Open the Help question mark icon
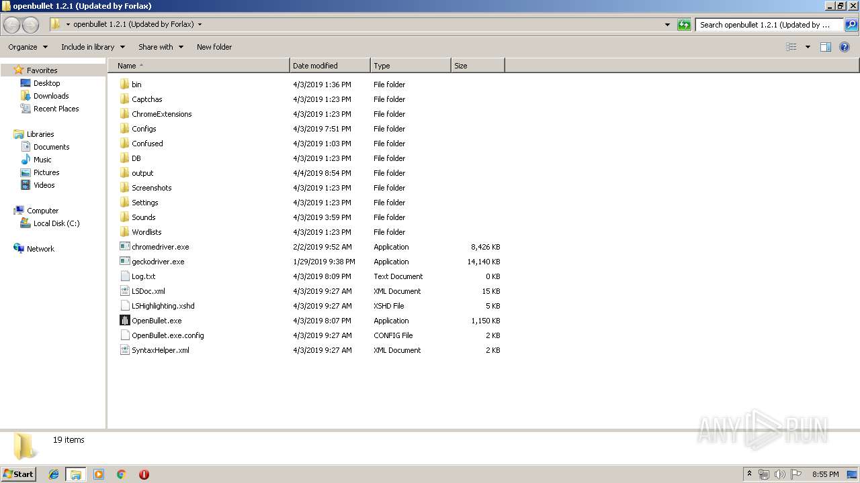The image size is (860, 483). pyautogui.click(x=845, y=47)
